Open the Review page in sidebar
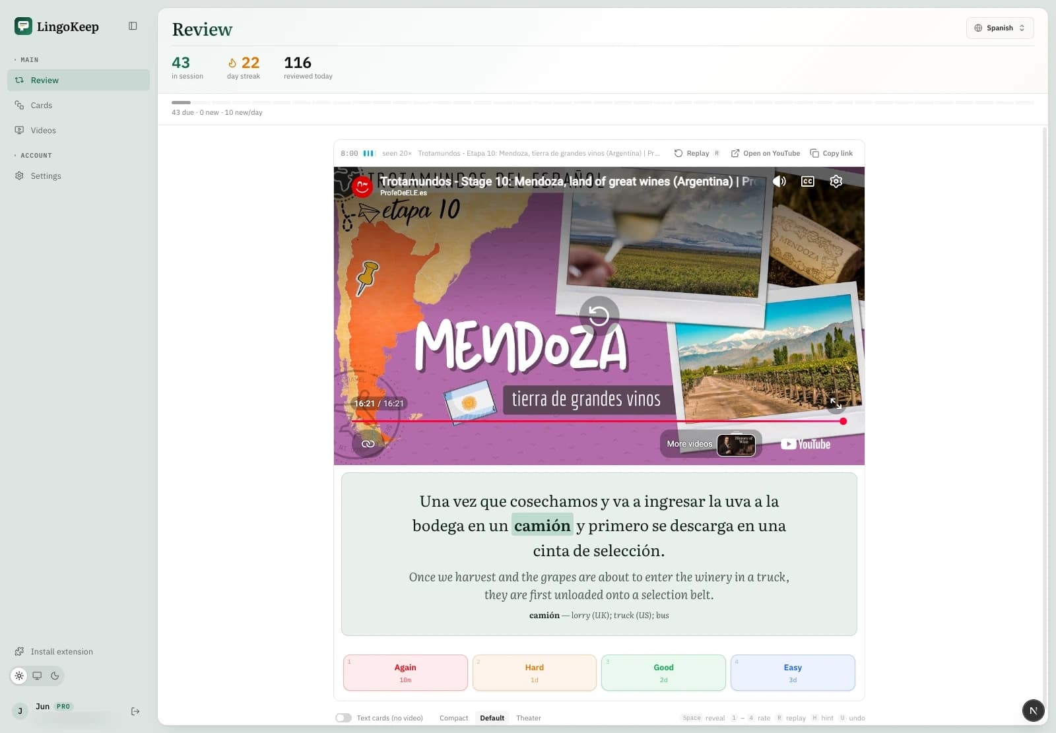1056x733 pixels. 79,80
